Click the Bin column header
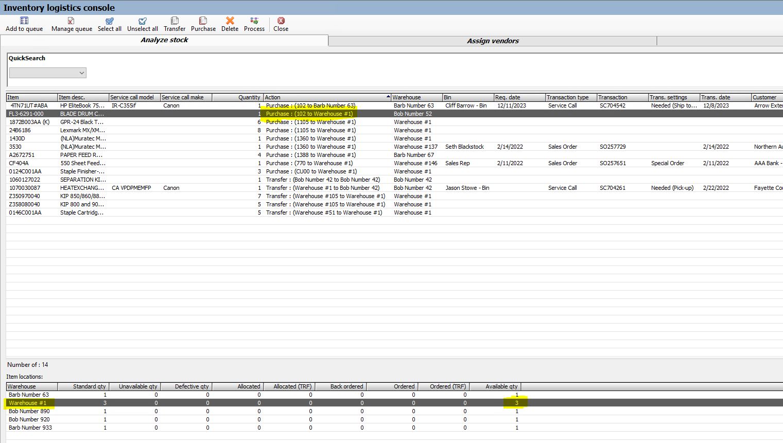This screenshot has width=783, height=443. pos(468,97)
